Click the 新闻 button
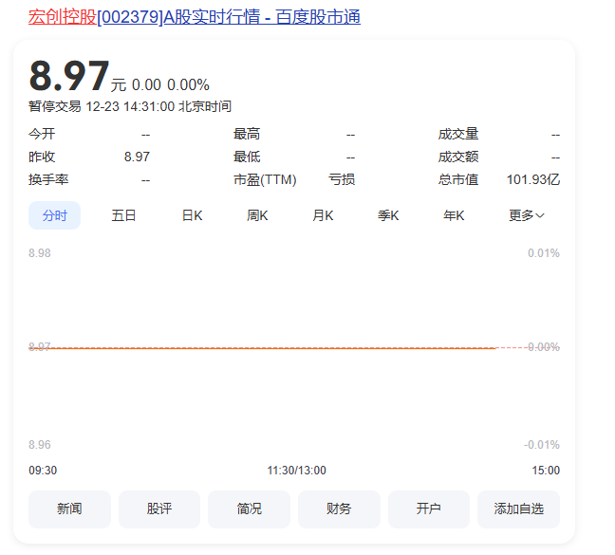Image resolution: width=615 pixels, height=555 pixels. point(69,509)
